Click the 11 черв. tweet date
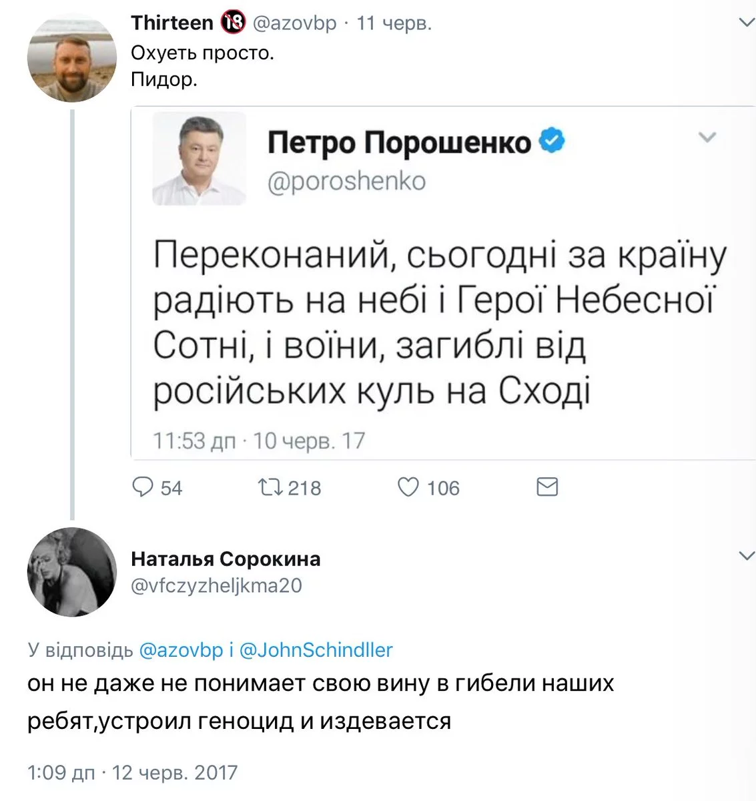The image size is (756, 801). (x=394, y=23)
